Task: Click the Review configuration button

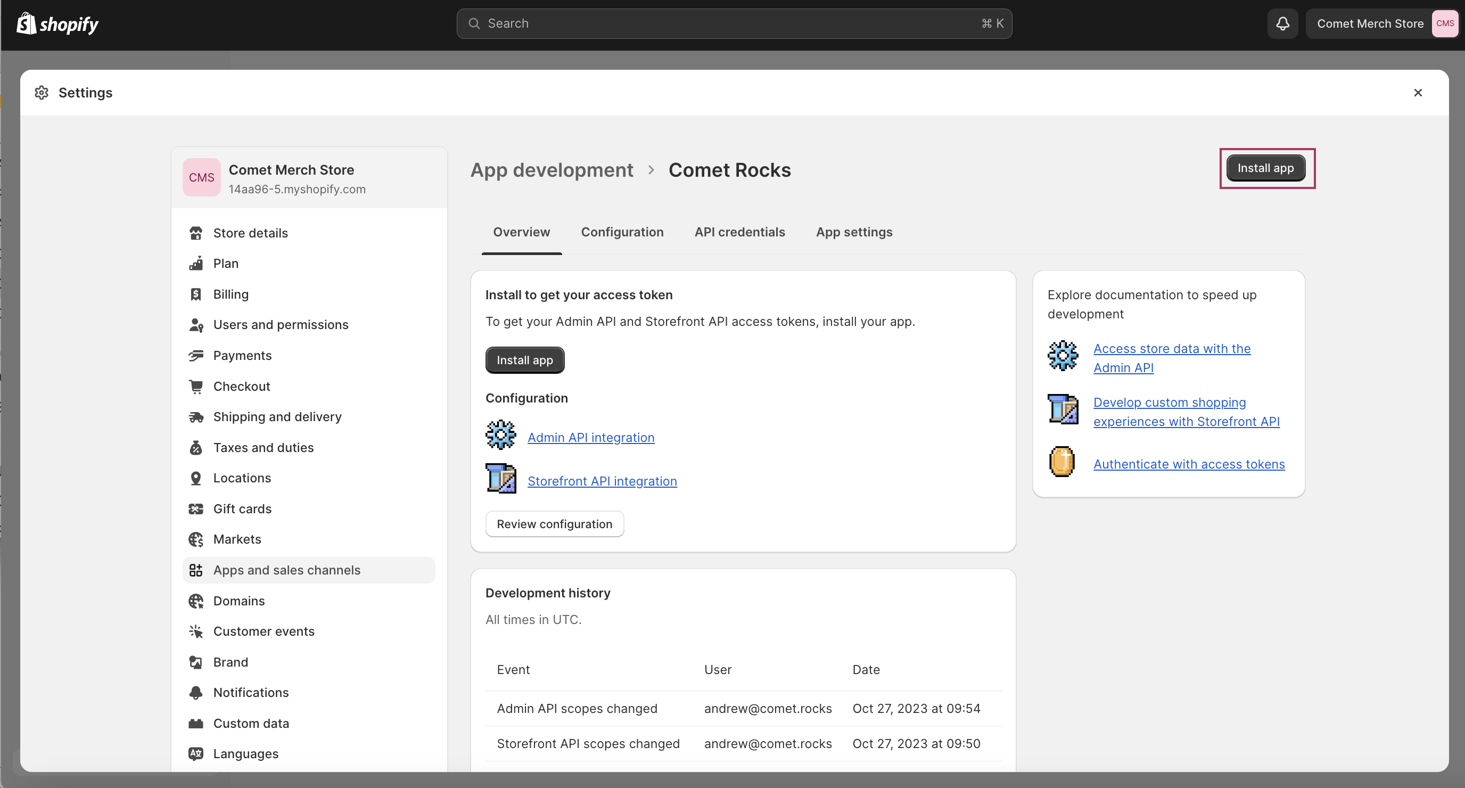Action: [x=554, y=524]
